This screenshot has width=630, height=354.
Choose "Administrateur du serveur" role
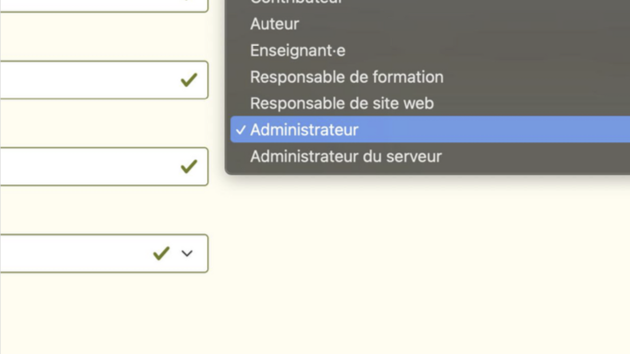pyautogui.click(x=346, y=156)
